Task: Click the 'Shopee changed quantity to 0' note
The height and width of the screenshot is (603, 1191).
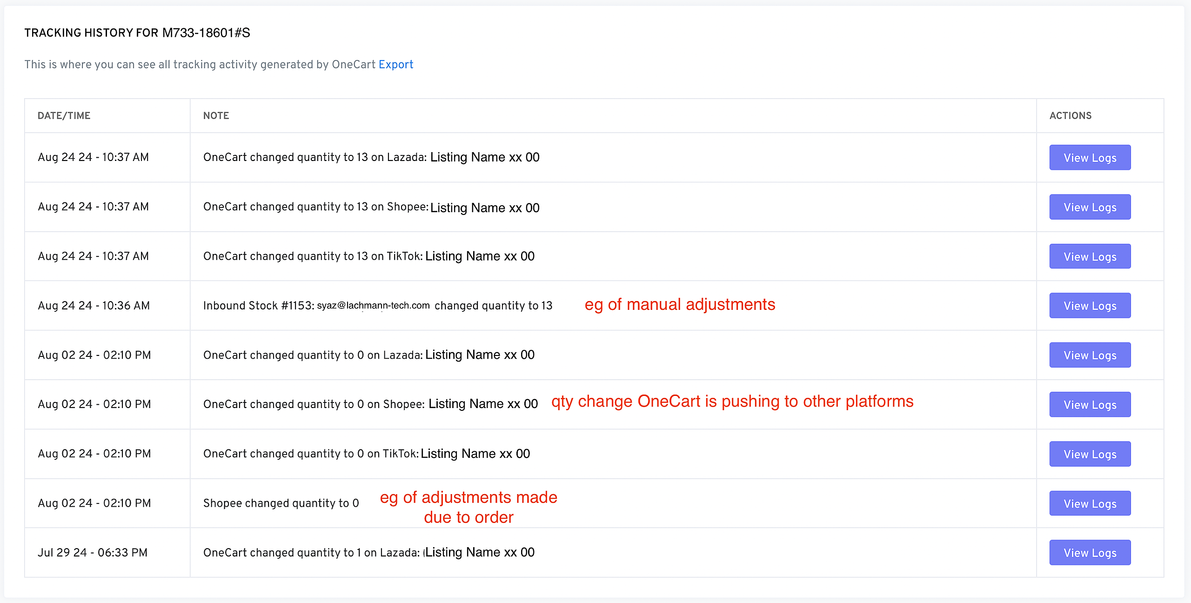Action: point(281,503)
